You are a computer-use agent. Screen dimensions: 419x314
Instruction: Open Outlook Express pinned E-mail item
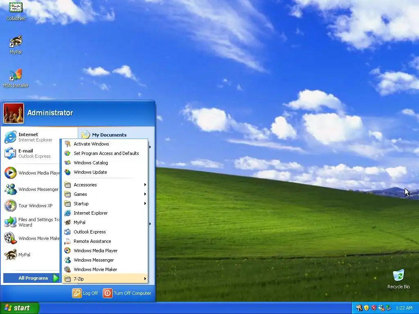click(31, 153)
